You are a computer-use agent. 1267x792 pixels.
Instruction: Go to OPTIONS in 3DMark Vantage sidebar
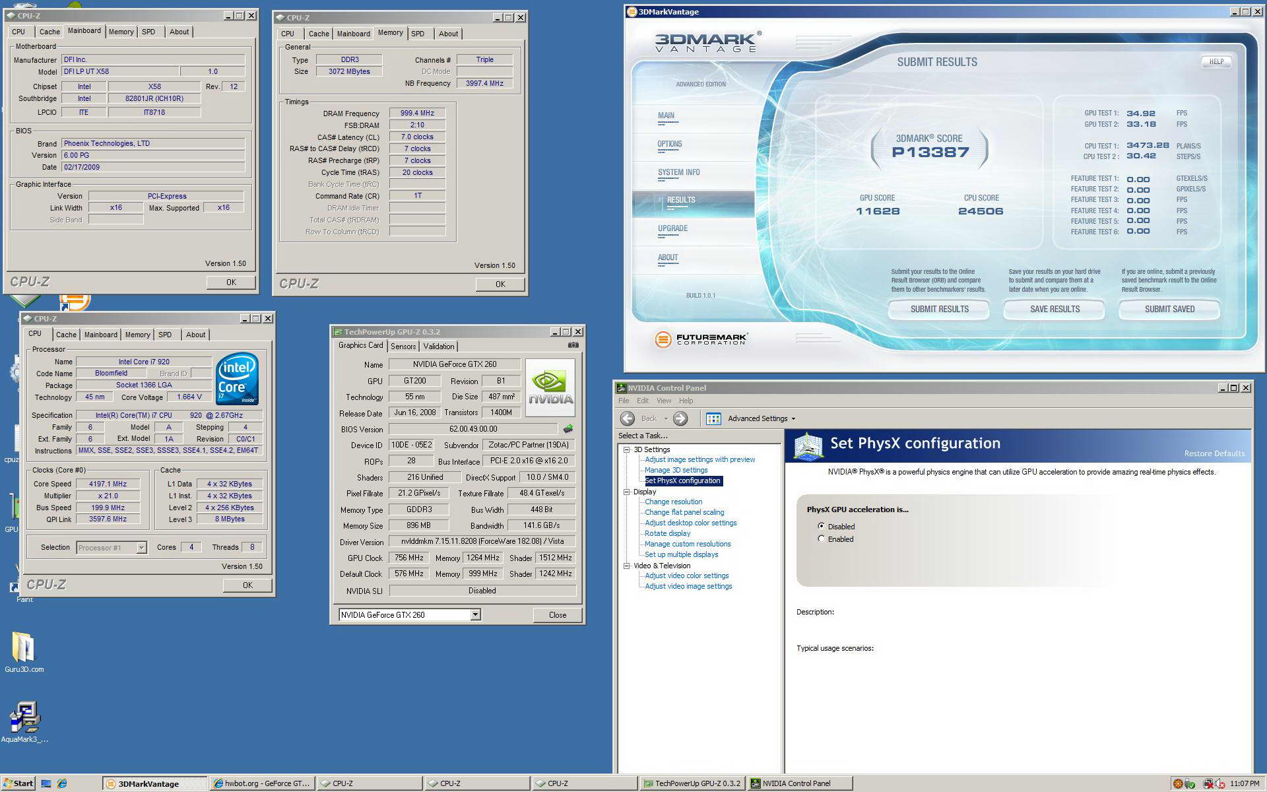pos(669,144)
